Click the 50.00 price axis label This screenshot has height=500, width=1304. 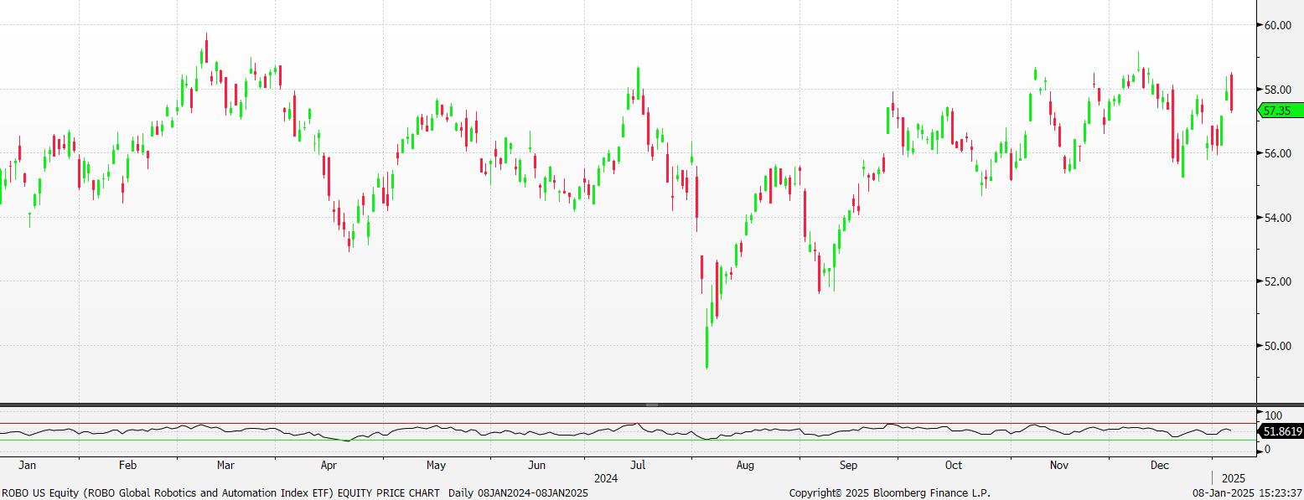(x=1277, y=346)
